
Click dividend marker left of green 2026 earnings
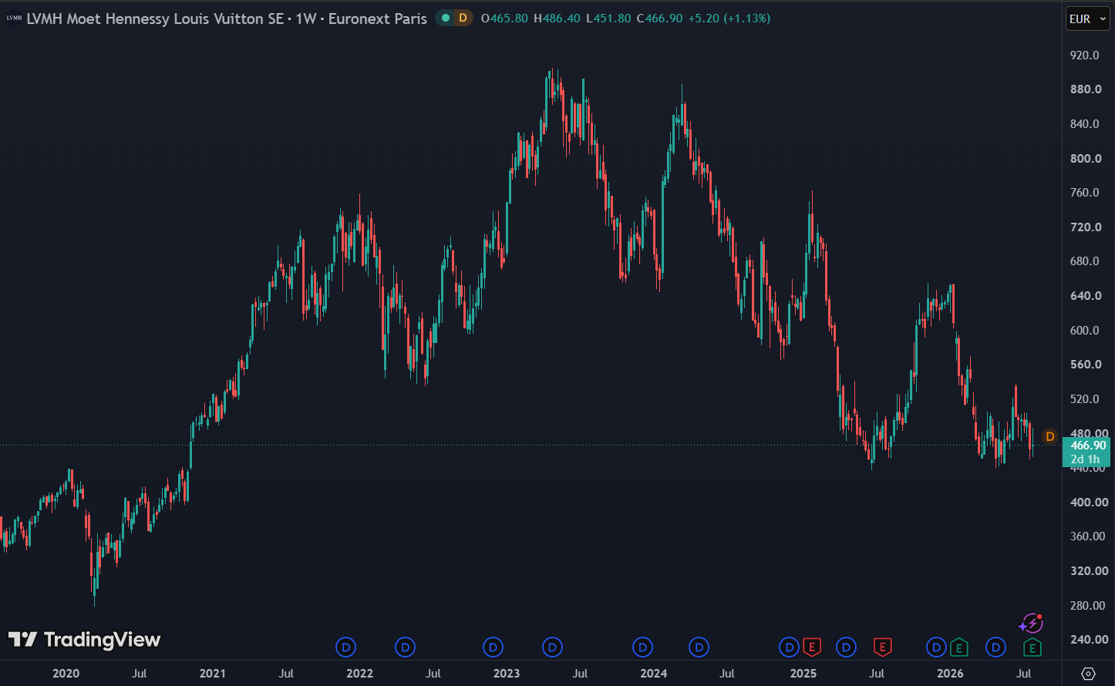pyautogui.click(x=937, y=647)
